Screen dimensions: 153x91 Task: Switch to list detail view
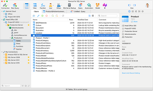coord(90,16)
